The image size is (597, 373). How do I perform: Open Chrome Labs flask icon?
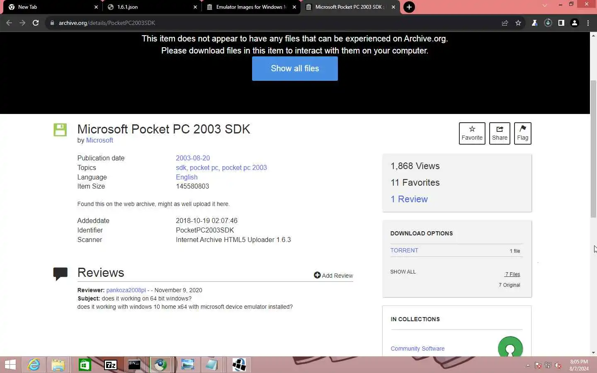click(534, 23)
